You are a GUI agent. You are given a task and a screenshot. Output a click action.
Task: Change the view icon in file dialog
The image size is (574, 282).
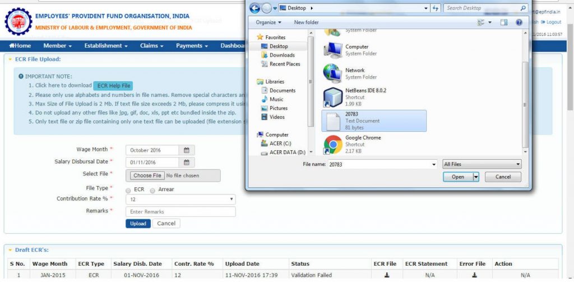click(481, 22)
